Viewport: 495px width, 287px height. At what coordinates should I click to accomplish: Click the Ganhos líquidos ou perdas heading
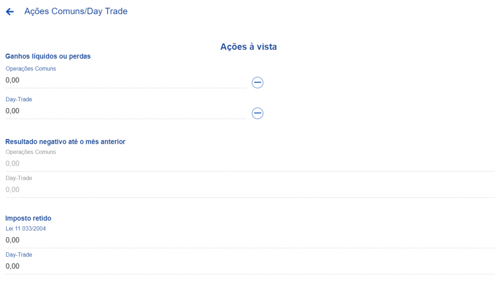[x=48, y=56]
